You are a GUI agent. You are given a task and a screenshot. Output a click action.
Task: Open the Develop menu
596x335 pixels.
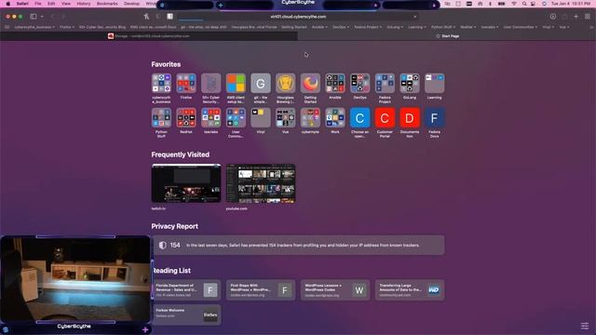click(131, 4)
